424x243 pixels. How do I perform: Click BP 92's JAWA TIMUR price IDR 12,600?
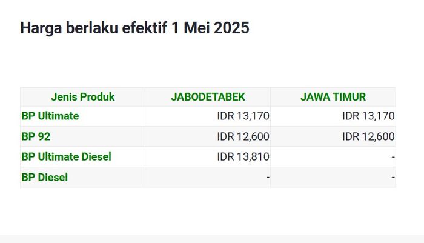pos(368,136)
